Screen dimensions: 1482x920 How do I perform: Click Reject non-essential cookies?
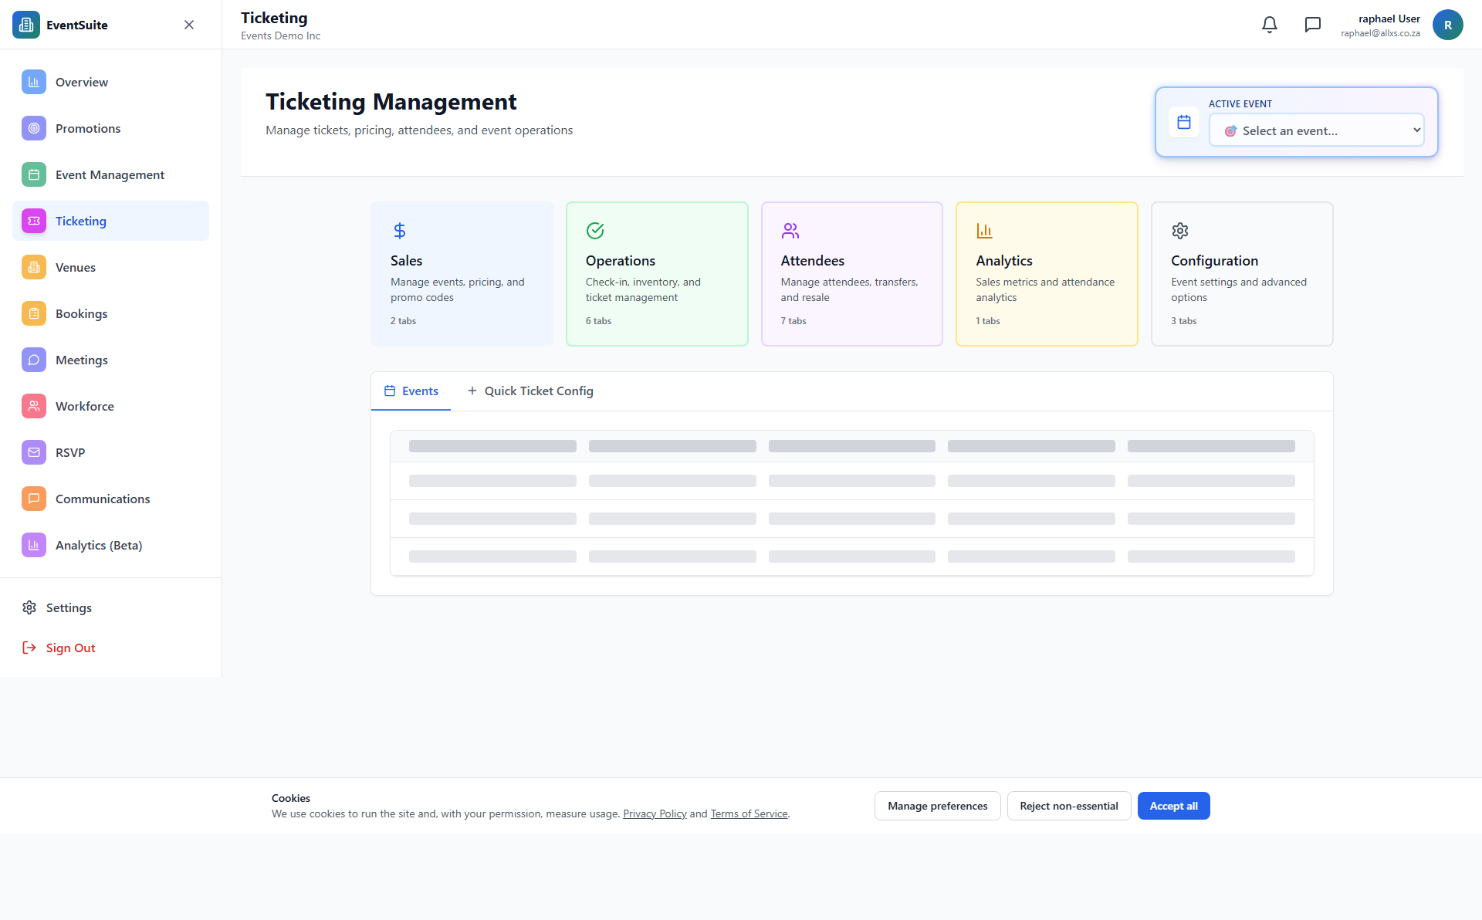coord(1068,805)
